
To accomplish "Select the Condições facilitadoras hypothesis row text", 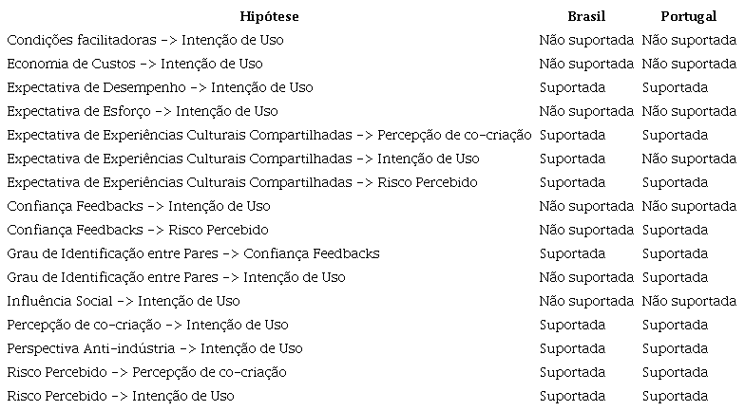I will [x=144, y=40].
